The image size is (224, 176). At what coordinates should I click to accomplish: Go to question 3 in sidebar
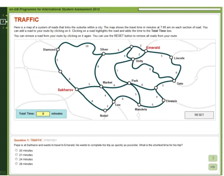pyautogui.click(x=3, y=27)
